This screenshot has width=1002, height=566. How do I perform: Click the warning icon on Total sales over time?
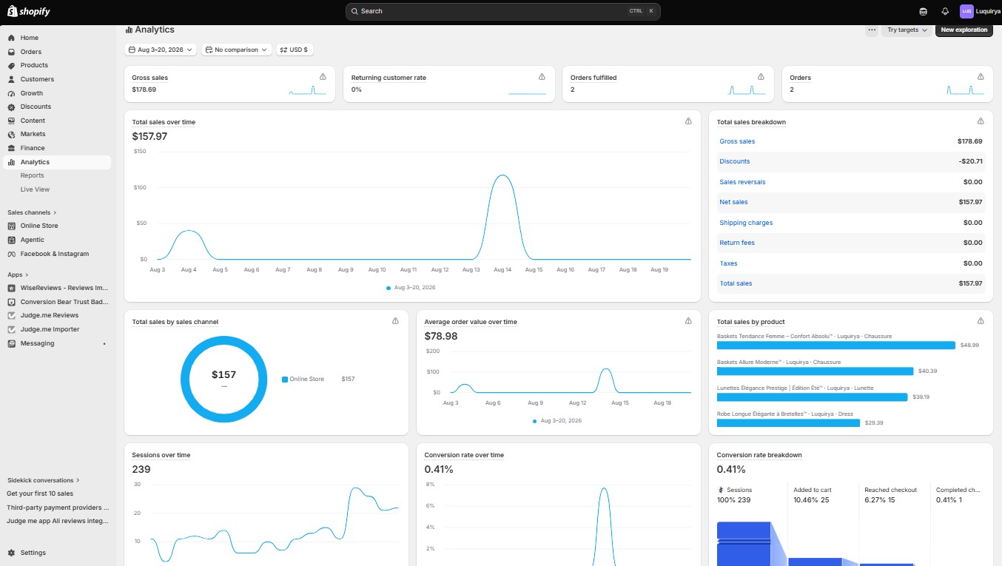(x=688, y=121)
